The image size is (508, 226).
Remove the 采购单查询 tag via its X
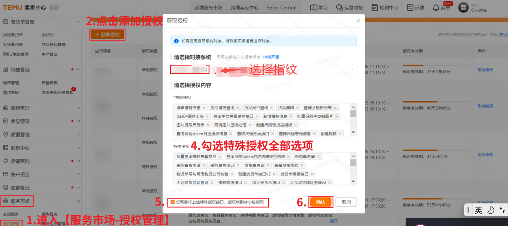[x=318, y=156]
